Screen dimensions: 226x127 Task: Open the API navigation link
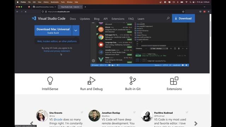click(106, 19)
